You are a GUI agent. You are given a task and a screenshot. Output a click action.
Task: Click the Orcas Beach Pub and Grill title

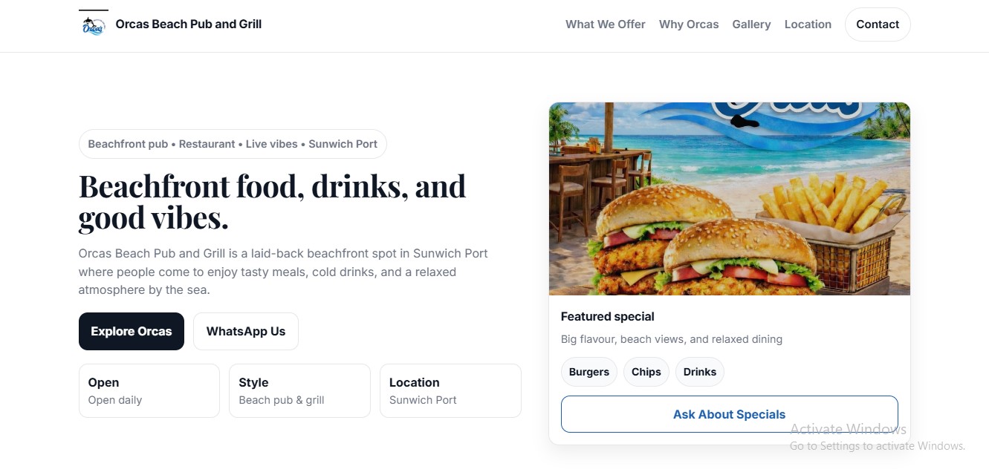point(188,23)
